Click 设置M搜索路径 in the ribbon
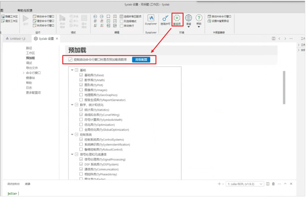 (x=218, y=21)
